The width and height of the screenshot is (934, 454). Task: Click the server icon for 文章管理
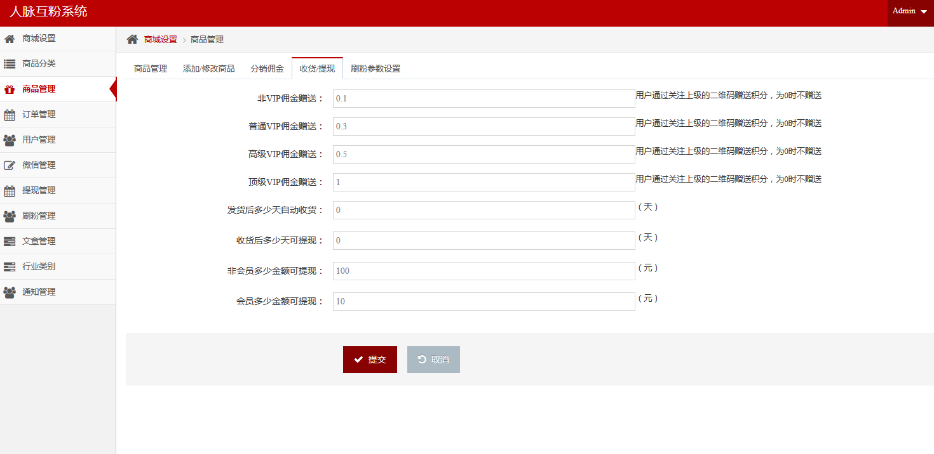(10, 242)
